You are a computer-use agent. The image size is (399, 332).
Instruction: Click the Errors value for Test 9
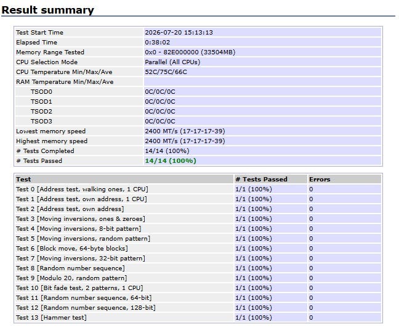[311, 278]
